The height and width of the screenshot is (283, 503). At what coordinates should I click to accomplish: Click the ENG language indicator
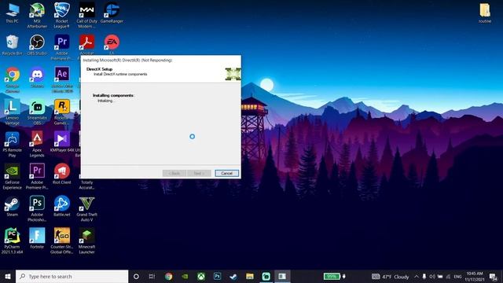click(457, 276)
